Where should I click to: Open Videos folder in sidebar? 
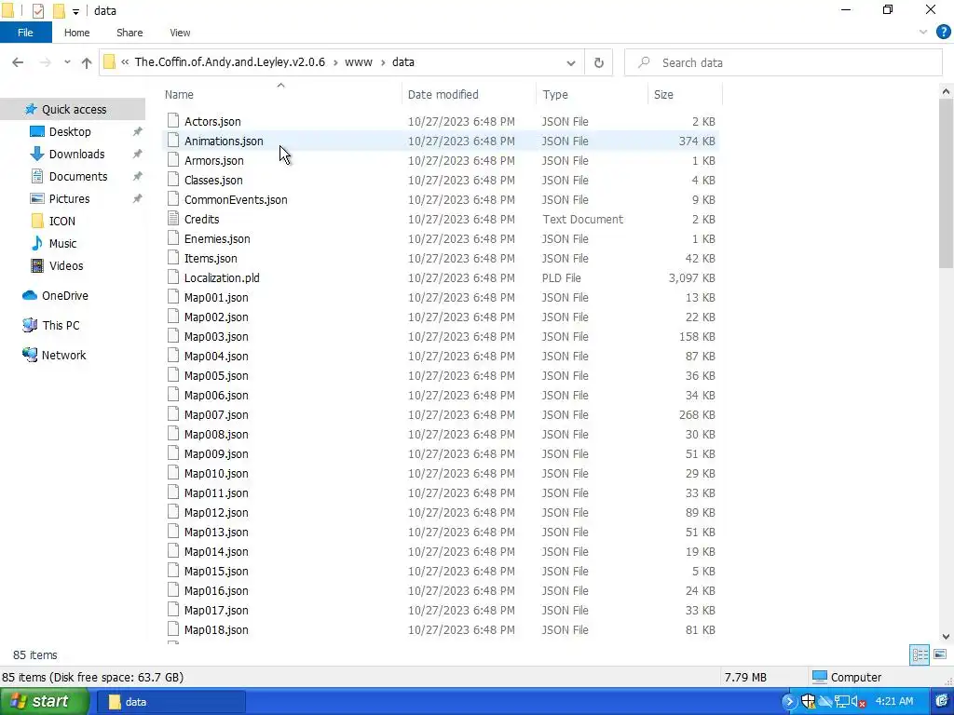pos(66,265)
